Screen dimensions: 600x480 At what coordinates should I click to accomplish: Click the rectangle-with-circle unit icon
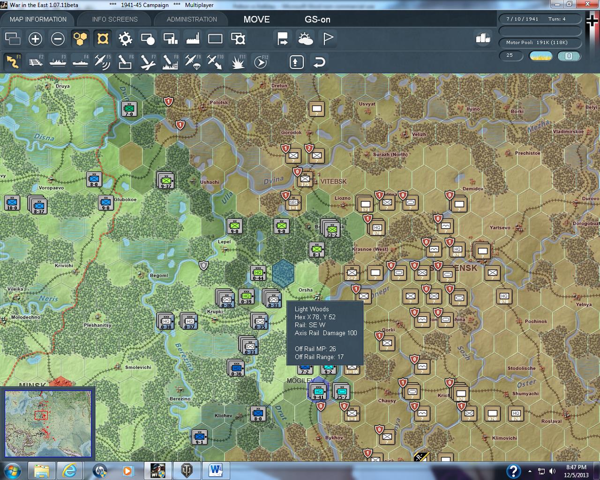coord(148,38)
